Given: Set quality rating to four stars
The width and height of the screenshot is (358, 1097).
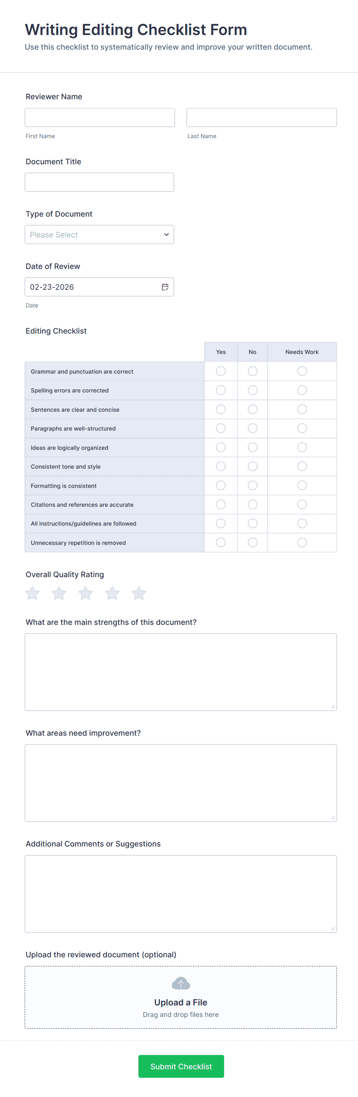Looking at the screenshot, I should (x=112, y=593).
